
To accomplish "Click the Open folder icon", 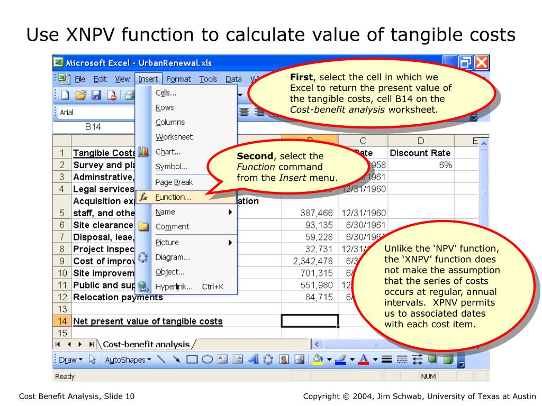I will pyautogui.click(x=80, y=95).
